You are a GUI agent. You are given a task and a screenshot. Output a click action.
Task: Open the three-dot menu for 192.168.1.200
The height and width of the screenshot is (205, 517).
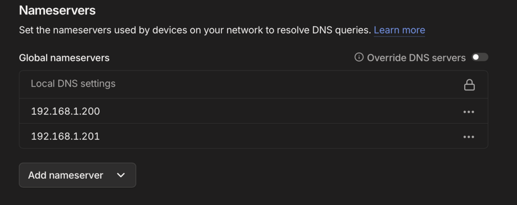(468, 112)
